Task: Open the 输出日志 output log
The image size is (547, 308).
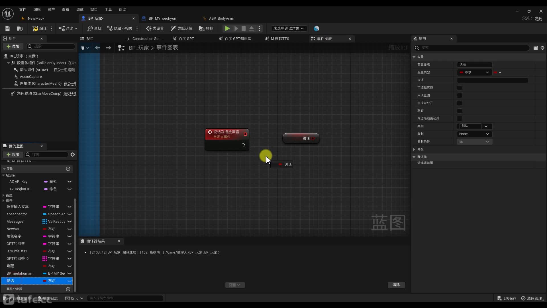Action: tap(48, 298)
